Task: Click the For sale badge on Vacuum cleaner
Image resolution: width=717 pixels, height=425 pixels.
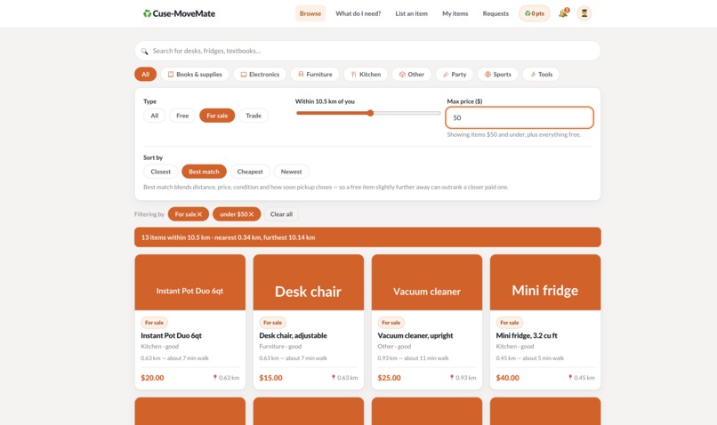Action: (391, 323)
